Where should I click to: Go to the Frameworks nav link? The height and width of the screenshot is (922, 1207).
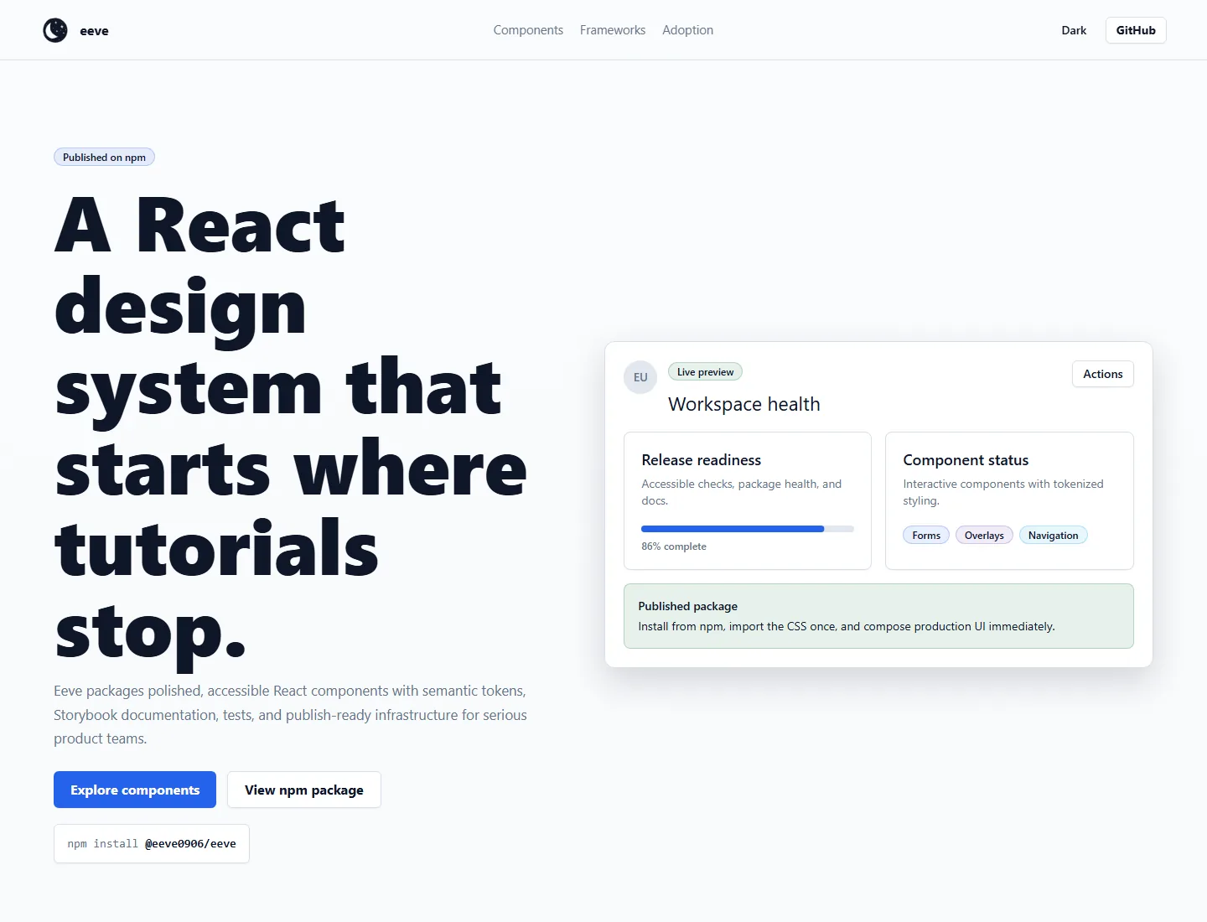(x=613, y=30)
